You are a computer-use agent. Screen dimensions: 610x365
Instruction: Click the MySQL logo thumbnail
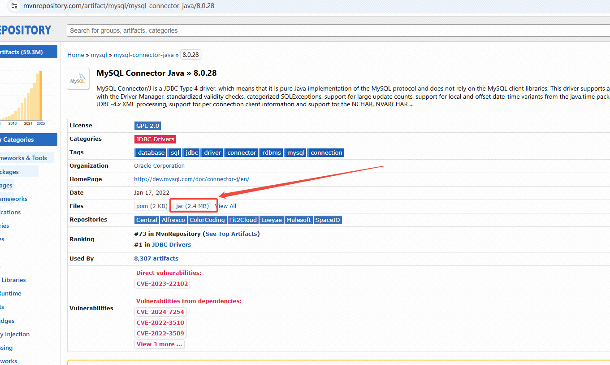(78, 79)
